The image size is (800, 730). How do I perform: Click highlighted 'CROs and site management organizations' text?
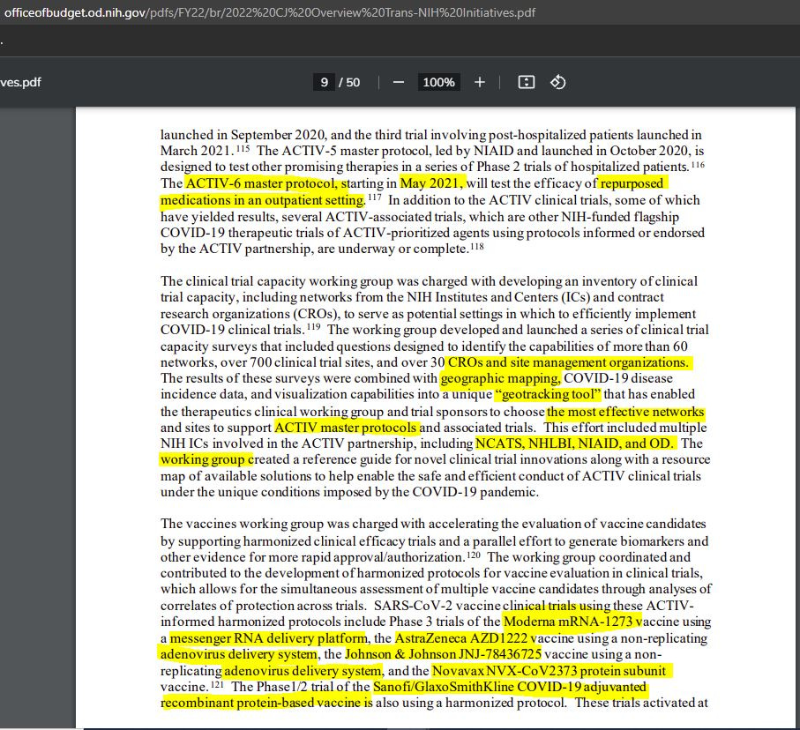click(568, 362)
